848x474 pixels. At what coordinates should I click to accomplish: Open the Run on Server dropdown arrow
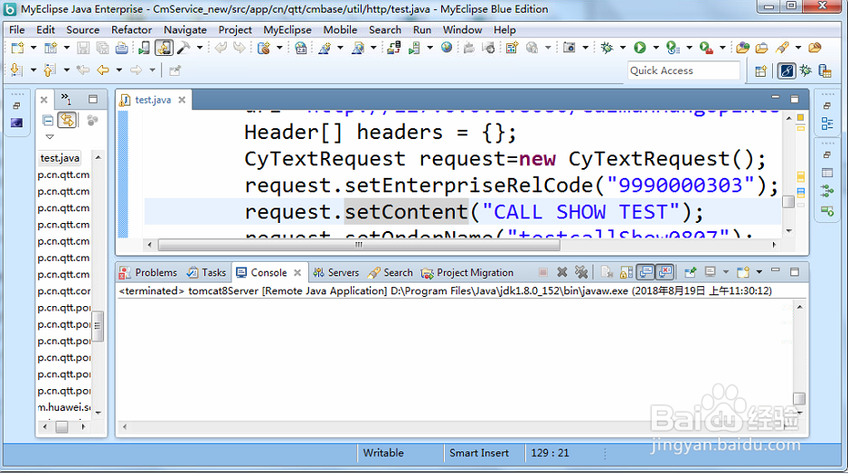coord(689,48)
